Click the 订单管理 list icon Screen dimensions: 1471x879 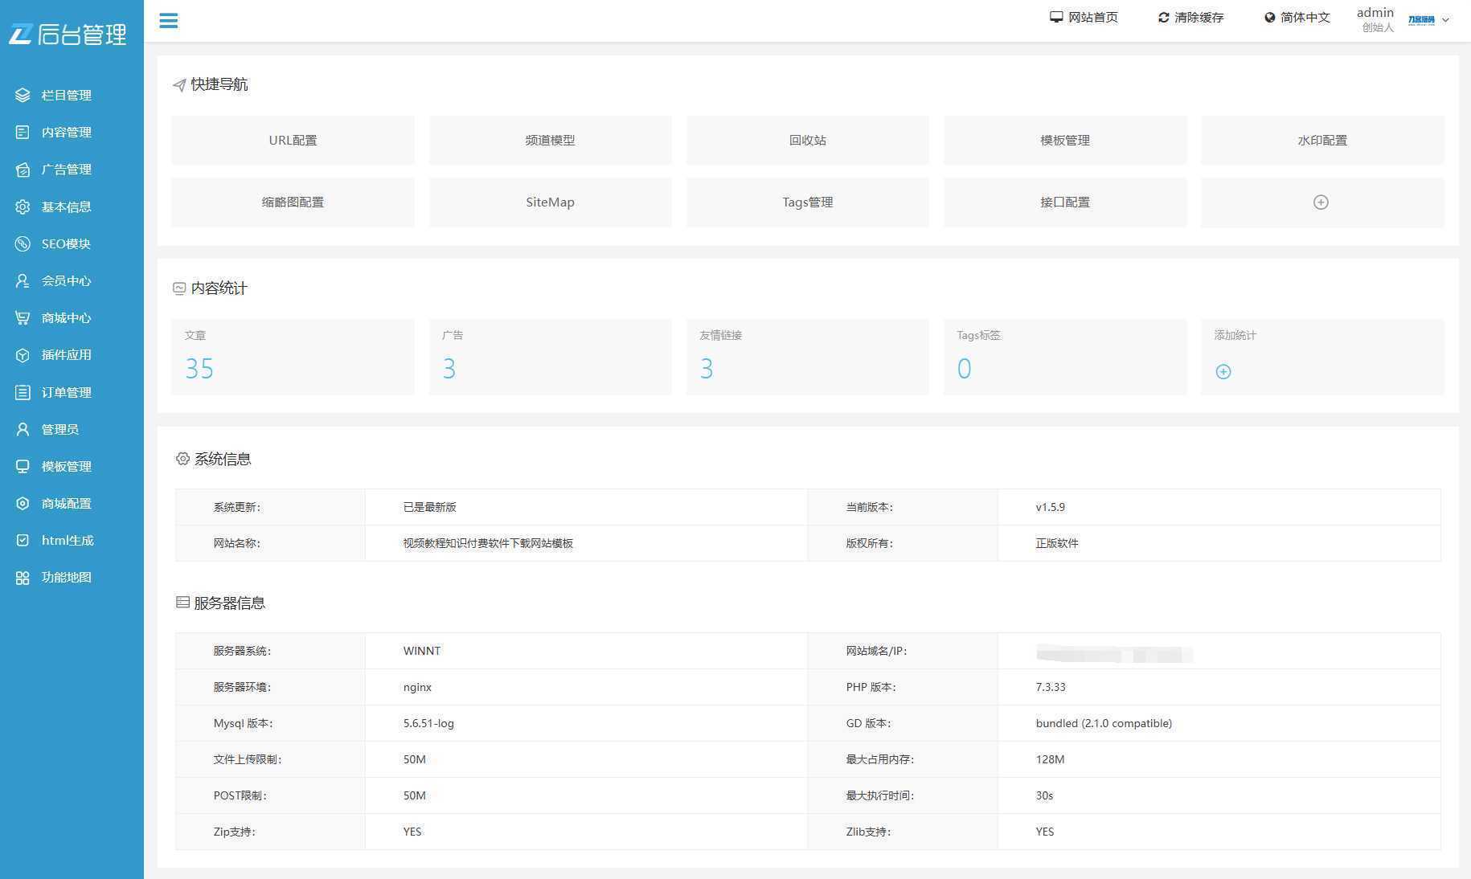click(x=23, y=392)
